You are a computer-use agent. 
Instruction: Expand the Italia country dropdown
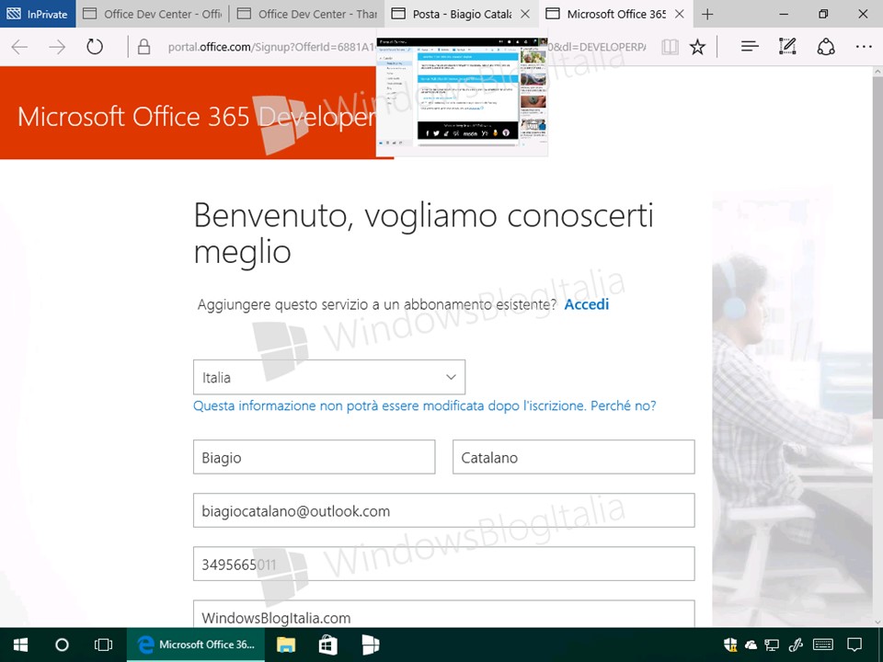329,377
